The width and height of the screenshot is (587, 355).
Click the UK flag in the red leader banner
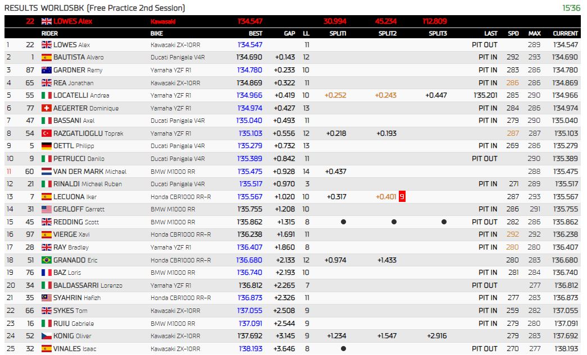tap(47, 21)
